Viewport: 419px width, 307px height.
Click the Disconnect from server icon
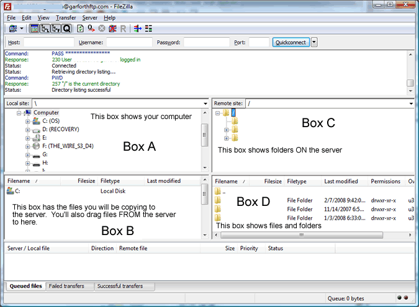point(112,29)
